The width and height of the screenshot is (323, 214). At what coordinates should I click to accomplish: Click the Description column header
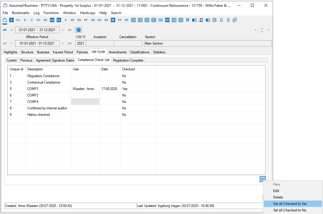point(35,69)
